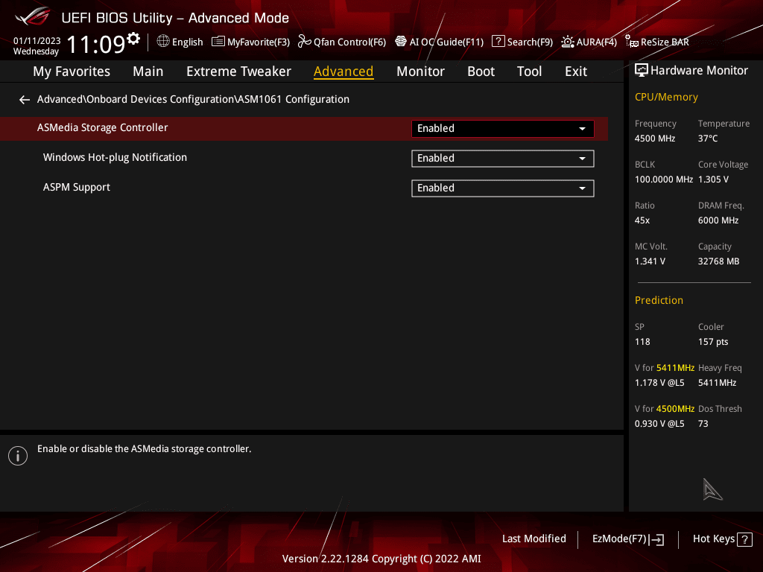763x572 pixels.
Task: Open the Tool tab
Action: [530, 71]
